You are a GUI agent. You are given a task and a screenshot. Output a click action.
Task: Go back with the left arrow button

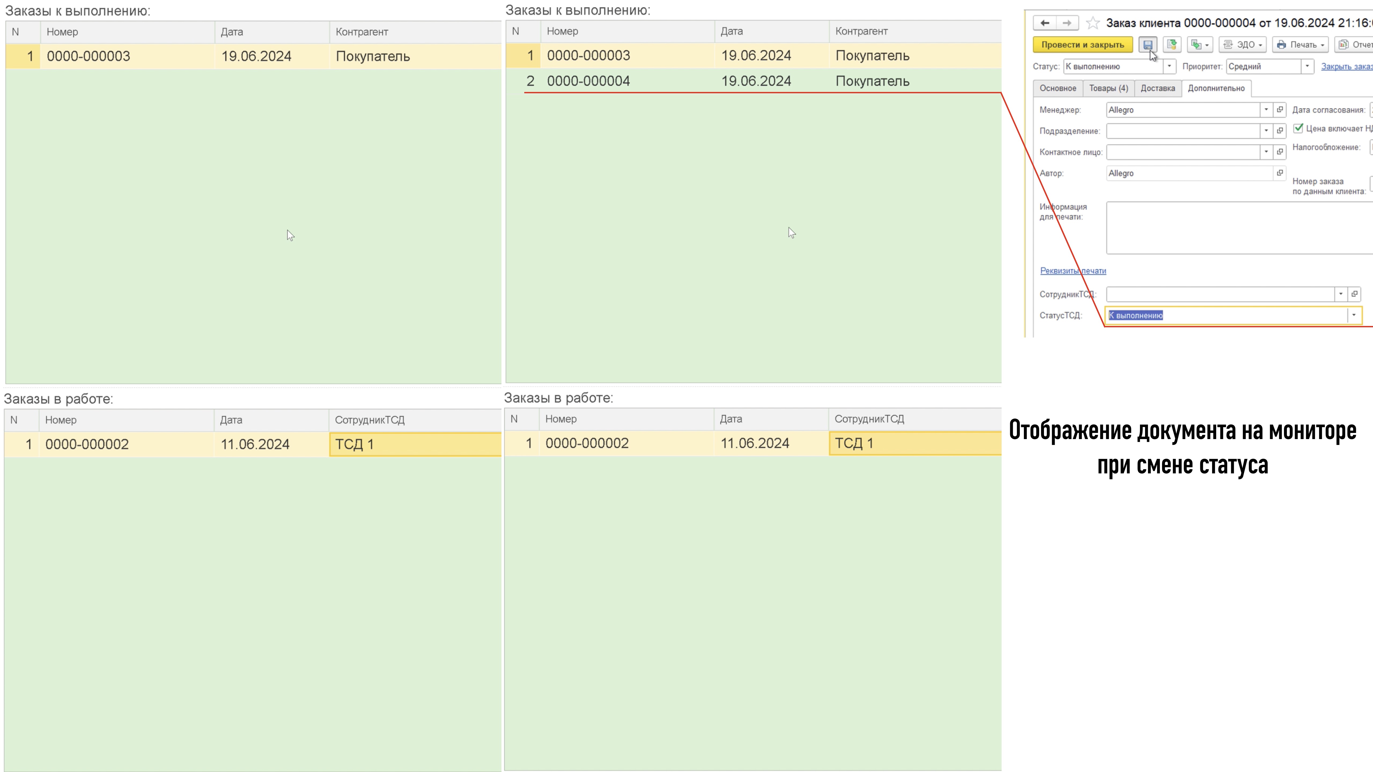[1044, 23]
